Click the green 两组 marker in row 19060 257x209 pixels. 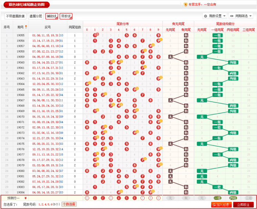coord(233,62)
